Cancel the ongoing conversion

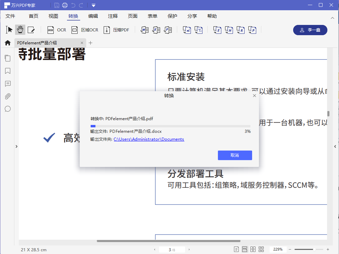235,155
